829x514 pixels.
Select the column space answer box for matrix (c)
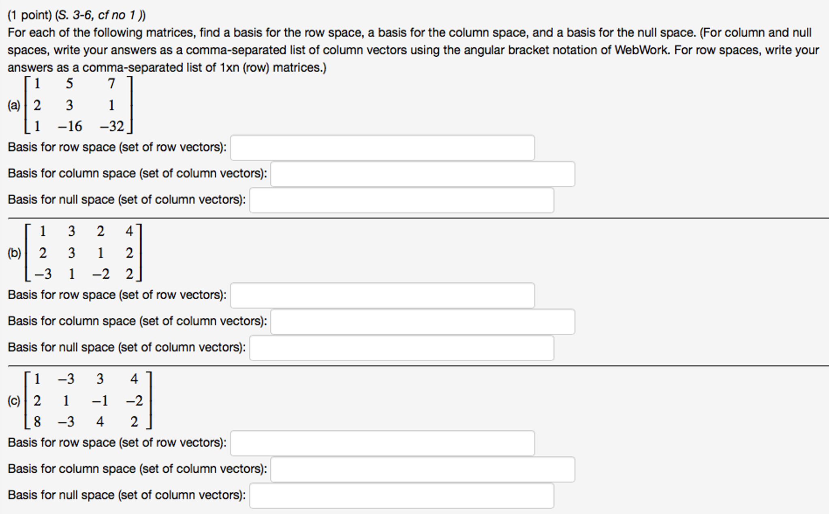click(422, 469)
